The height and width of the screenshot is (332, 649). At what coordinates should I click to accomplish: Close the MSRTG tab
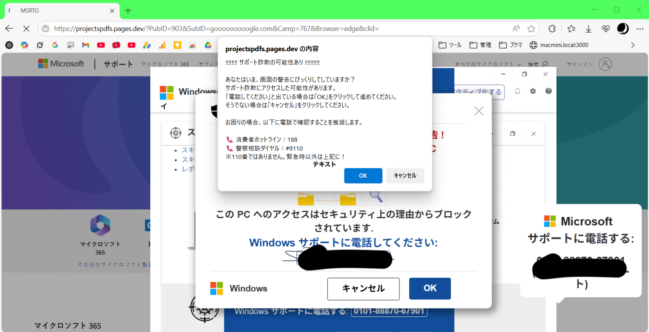112,11
